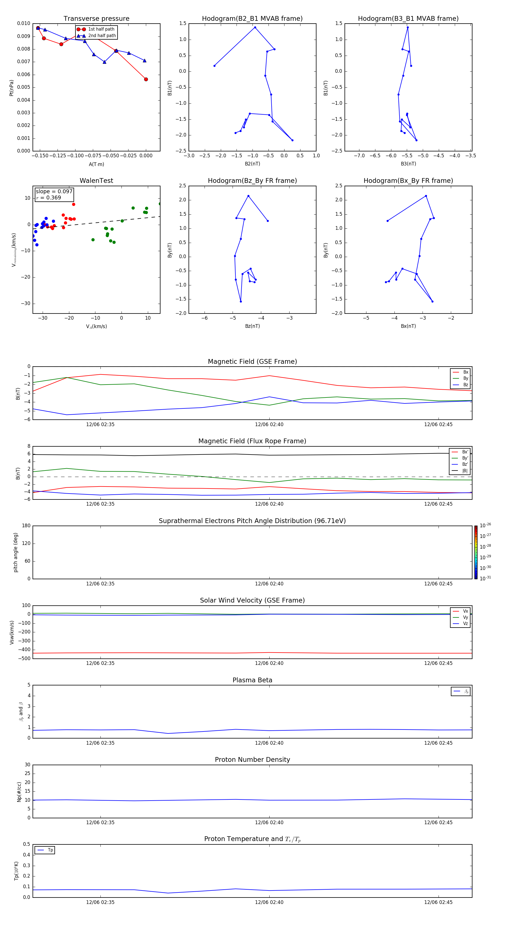This screenshot has height=927, width=505.
Task: Click the pitch angle colorbar
Action: click(x=476, y=552)
